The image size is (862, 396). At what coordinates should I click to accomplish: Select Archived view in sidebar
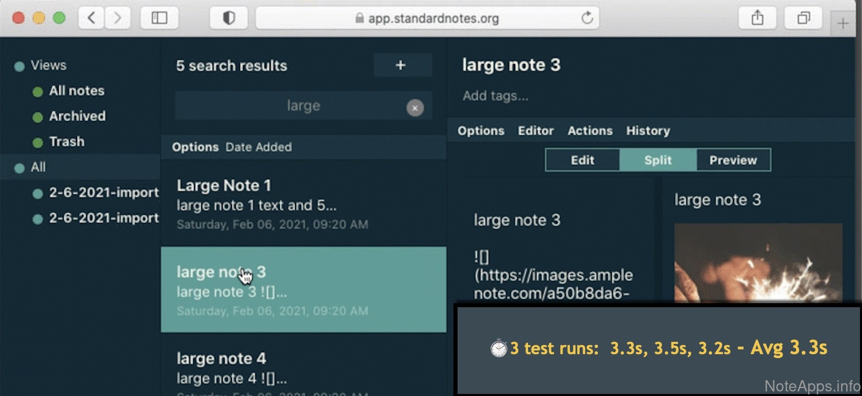pyautogui.click(x=77, y=116)
